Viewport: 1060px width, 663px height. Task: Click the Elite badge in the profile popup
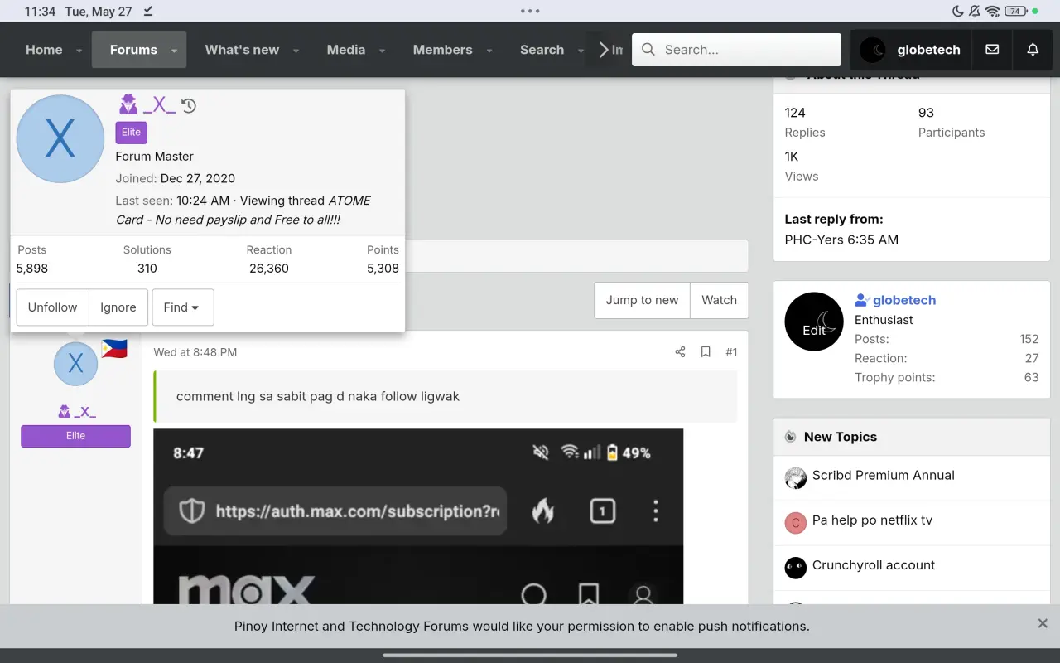point(131,132)
